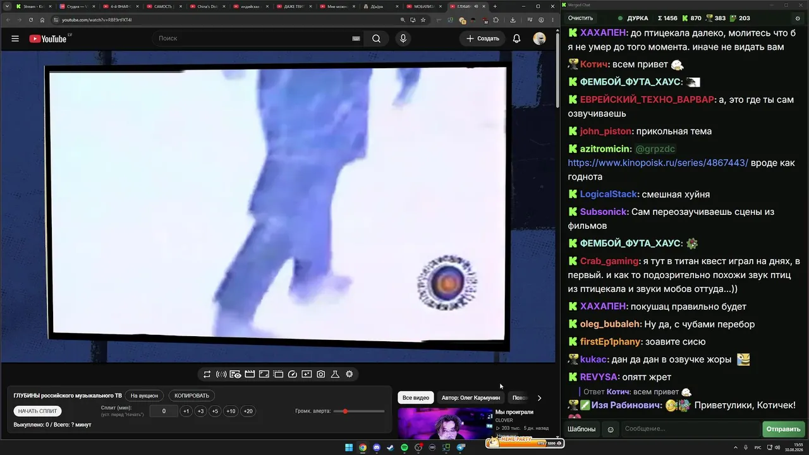This screenshot has height=455, width=809.
Task: Add +20 minutes to split
Action: 248,411
